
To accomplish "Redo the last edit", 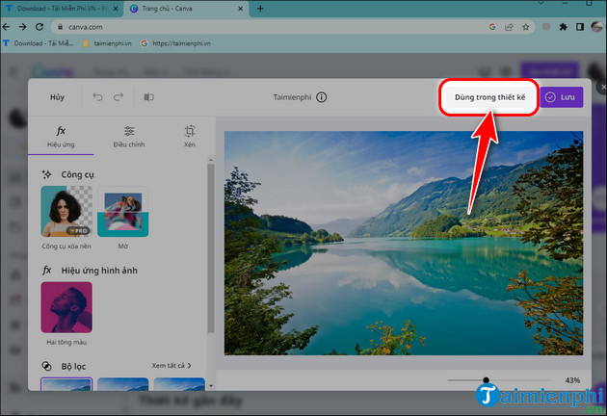I will (119, 96).
